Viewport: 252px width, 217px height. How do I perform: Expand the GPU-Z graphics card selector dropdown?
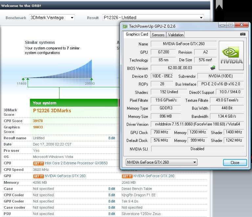162,162
